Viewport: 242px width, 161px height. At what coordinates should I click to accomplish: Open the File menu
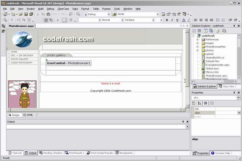click(x=5, y=9)
